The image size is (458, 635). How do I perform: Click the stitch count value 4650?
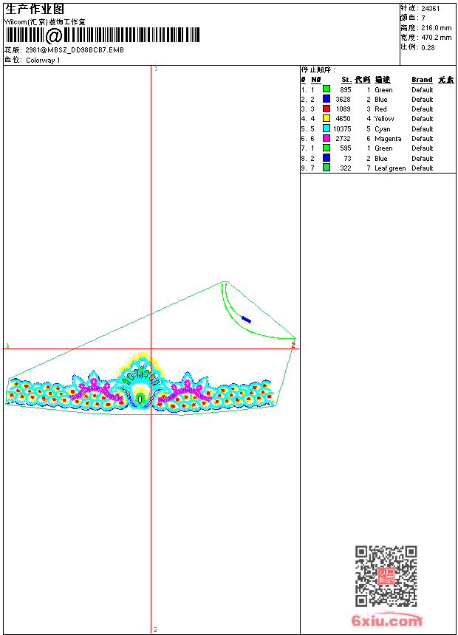tap(343, 119)
